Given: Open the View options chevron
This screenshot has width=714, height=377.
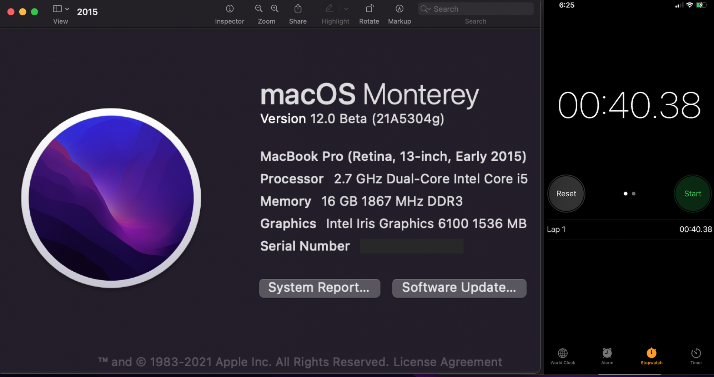Looking at the screenshot, I should pos(67,9).
